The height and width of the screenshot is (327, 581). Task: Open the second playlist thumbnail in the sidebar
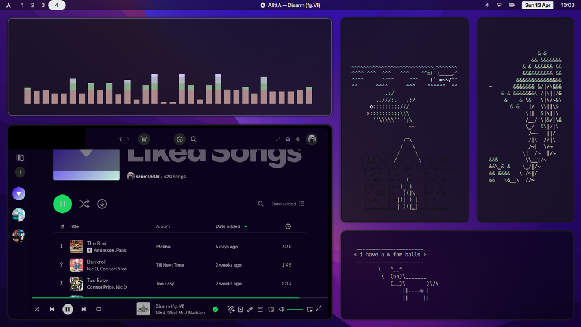click(x=18, y=214)
